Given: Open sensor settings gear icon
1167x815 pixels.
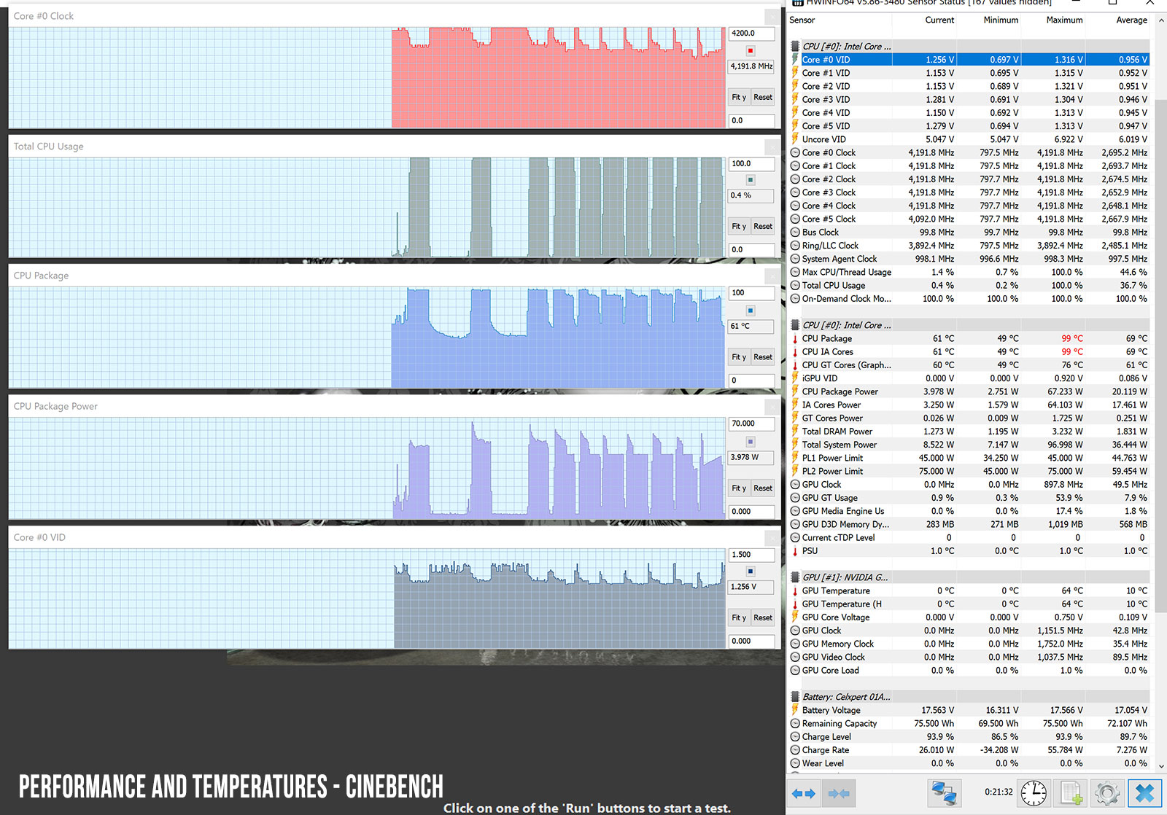Looking at the screenshot, I should pos(1107,793).
